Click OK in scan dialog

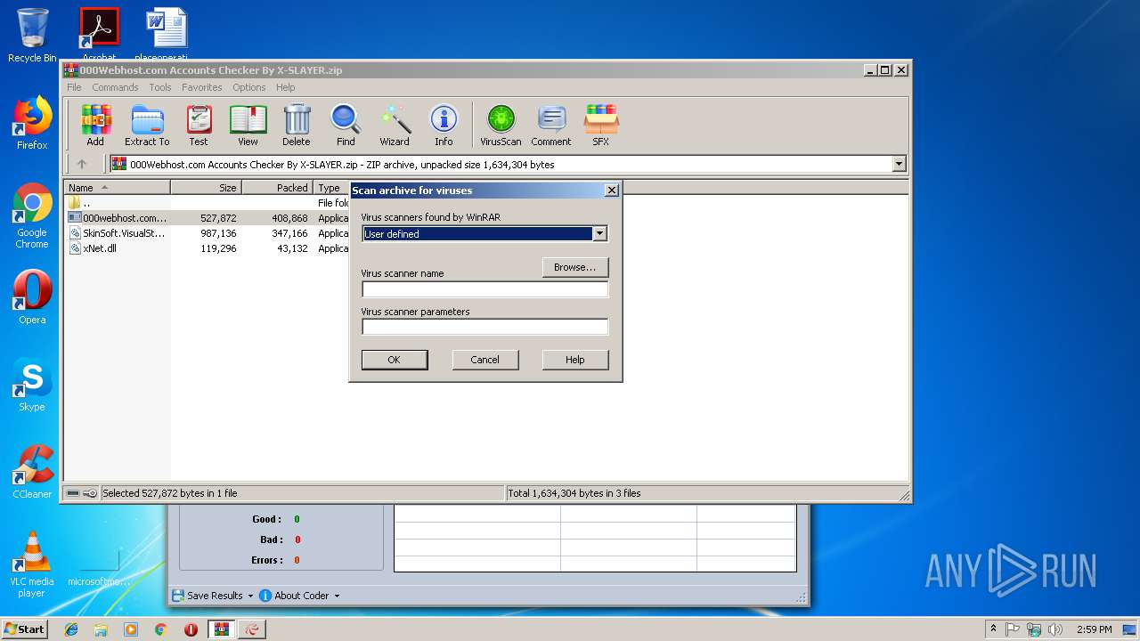tap(395, 360)
